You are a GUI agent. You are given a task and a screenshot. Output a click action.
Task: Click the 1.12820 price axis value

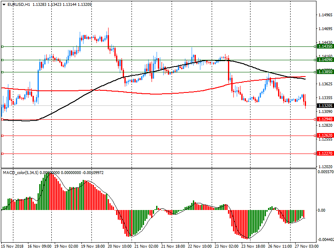tap(326, 125)
